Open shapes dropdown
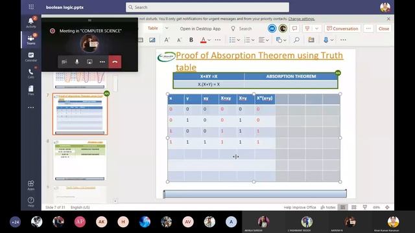Viewport: 415px width, 233px height. pyautogui.click(x=285, y=40)
